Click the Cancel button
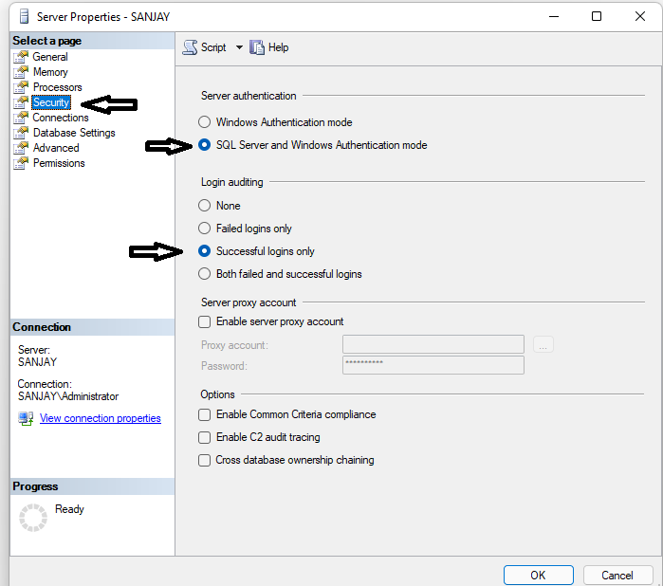The image size is (663, 586). click(x=617, y=575)
